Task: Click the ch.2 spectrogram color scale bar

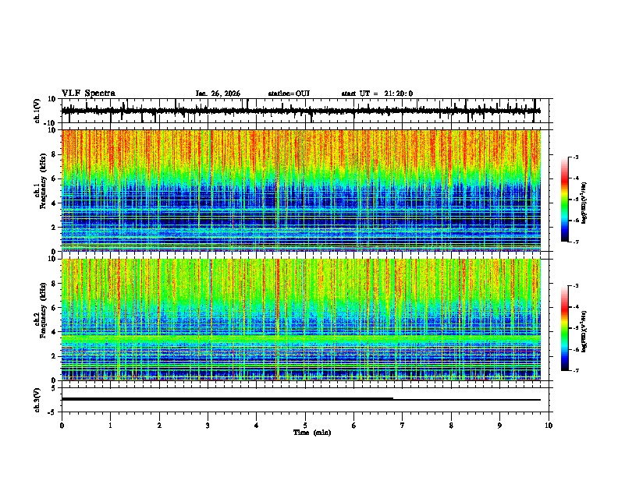Action: click(x=564, y=328)
